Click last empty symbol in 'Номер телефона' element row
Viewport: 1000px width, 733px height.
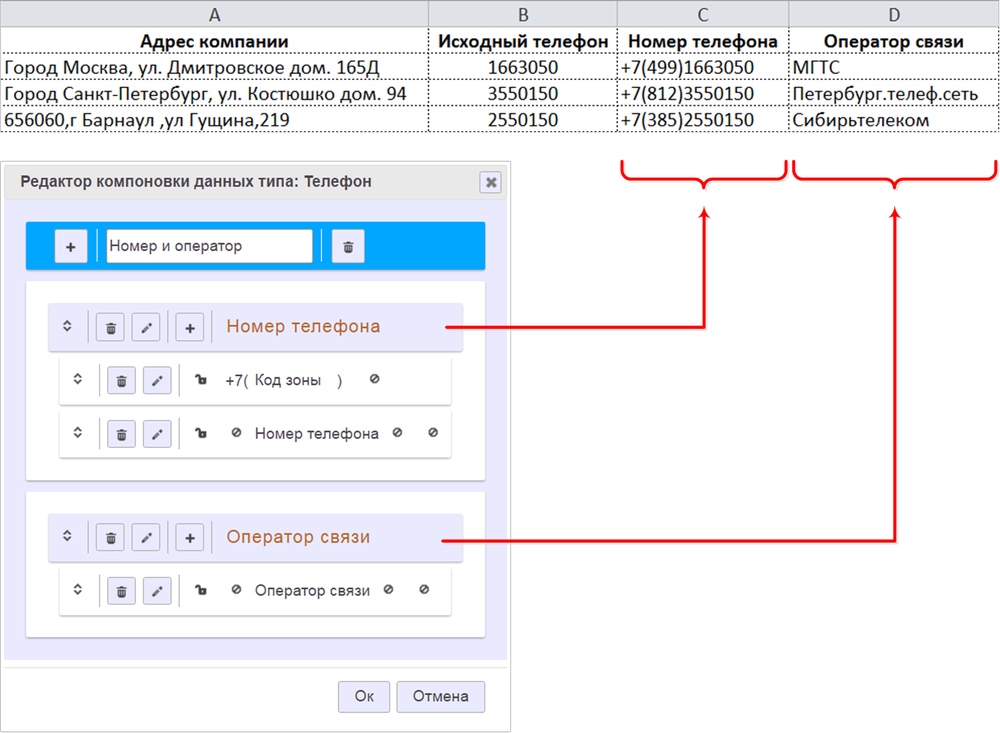[433, 433]
